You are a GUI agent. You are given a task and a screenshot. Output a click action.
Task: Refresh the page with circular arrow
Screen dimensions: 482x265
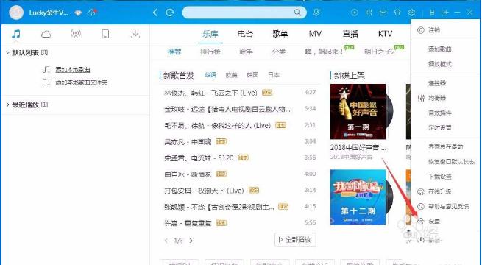pyautogui.click(x=170, y=13)
